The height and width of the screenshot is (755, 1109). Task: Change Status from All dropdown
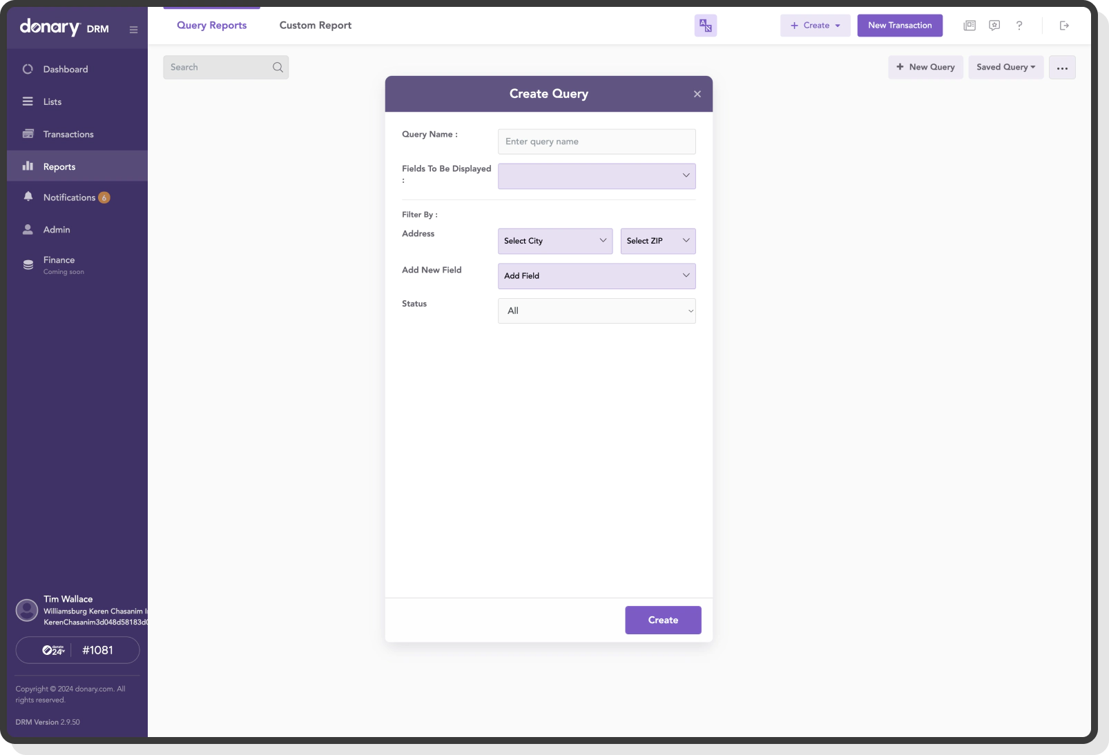596,311
